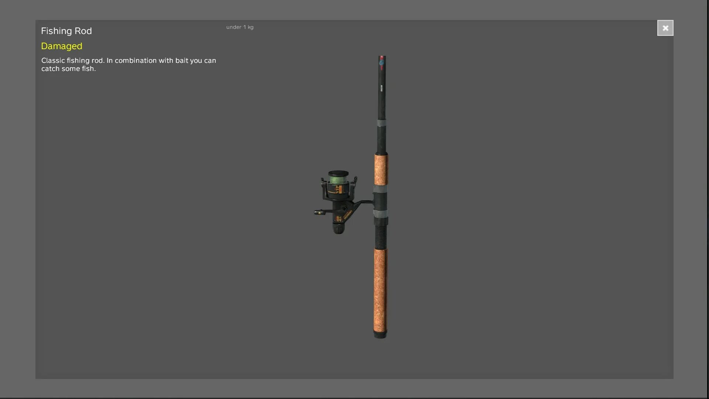Click the grey band above reel seat
709x399 pixels.
(380, 189)
